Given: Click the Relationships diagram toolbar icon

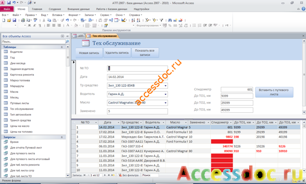Looking at the screenshot, I should pos(111,20).
